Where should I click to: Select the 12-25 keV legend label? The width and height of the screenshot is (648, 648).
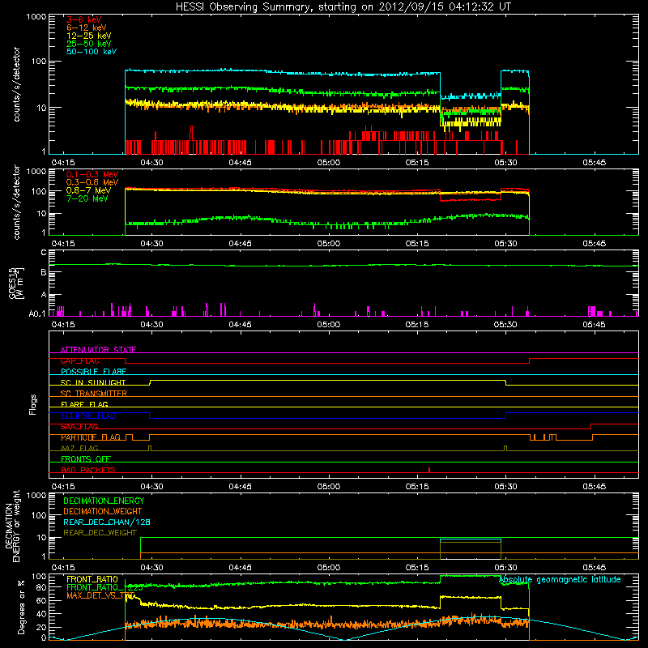89,36
